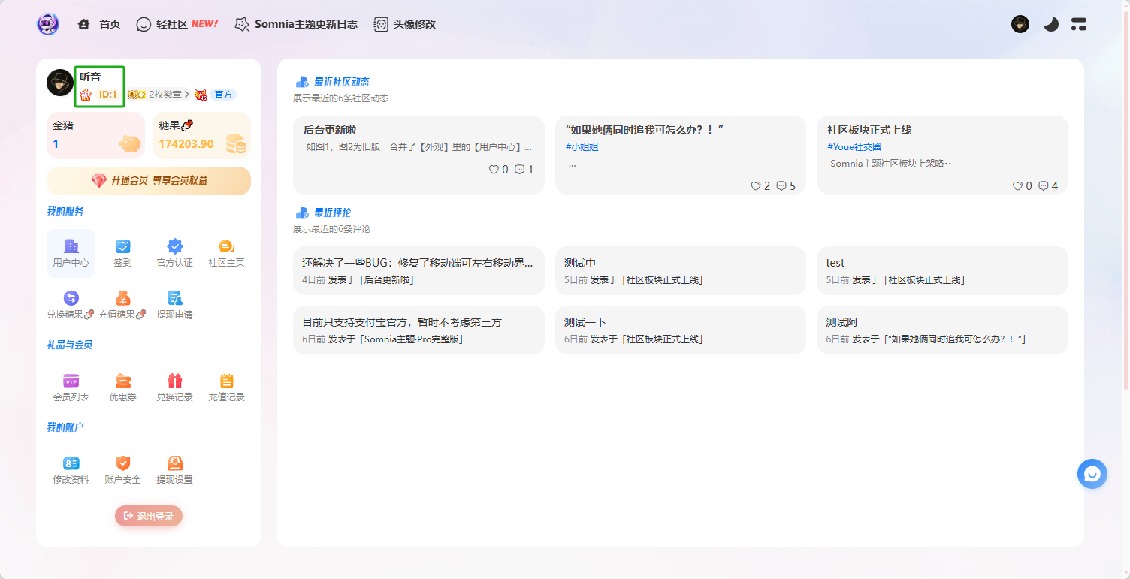Open the floating chat bubble button
Image resolution: width=1130 pixels, height=579 pixels.
(x=1092, y=474)
